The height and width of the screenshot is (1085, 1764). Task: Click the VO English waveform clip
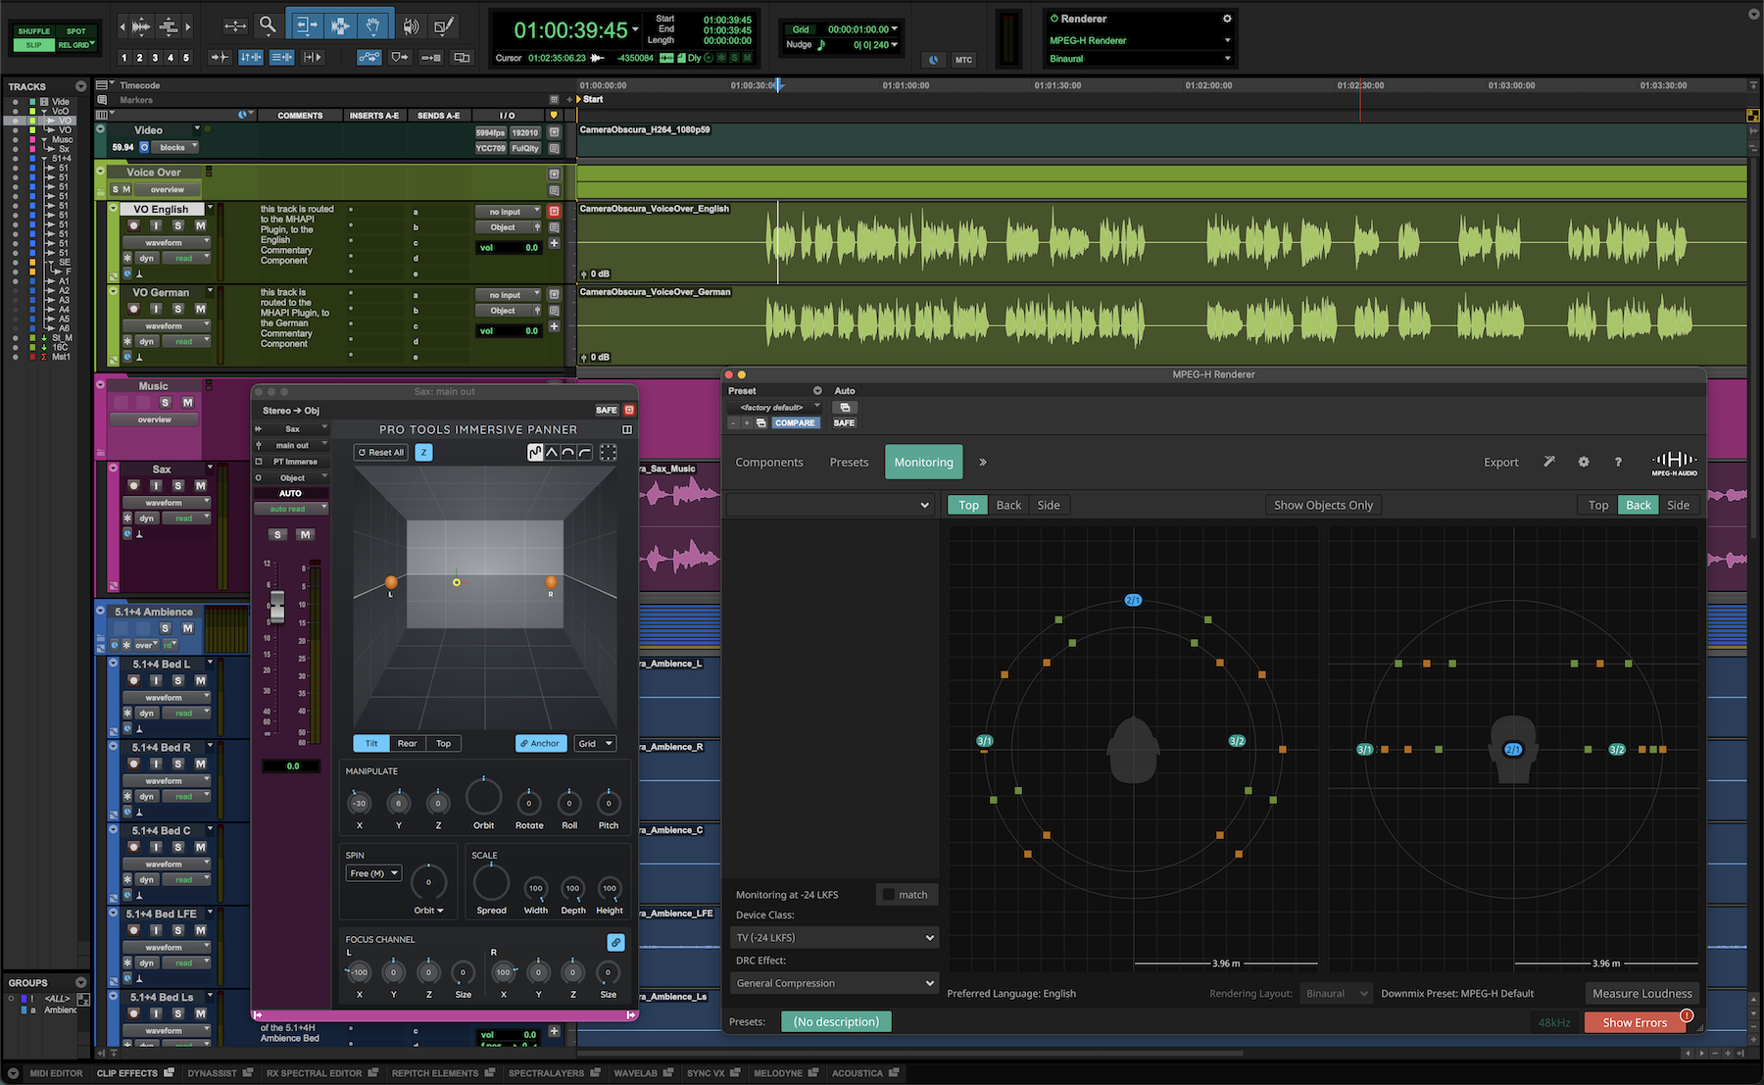(980, 242)
